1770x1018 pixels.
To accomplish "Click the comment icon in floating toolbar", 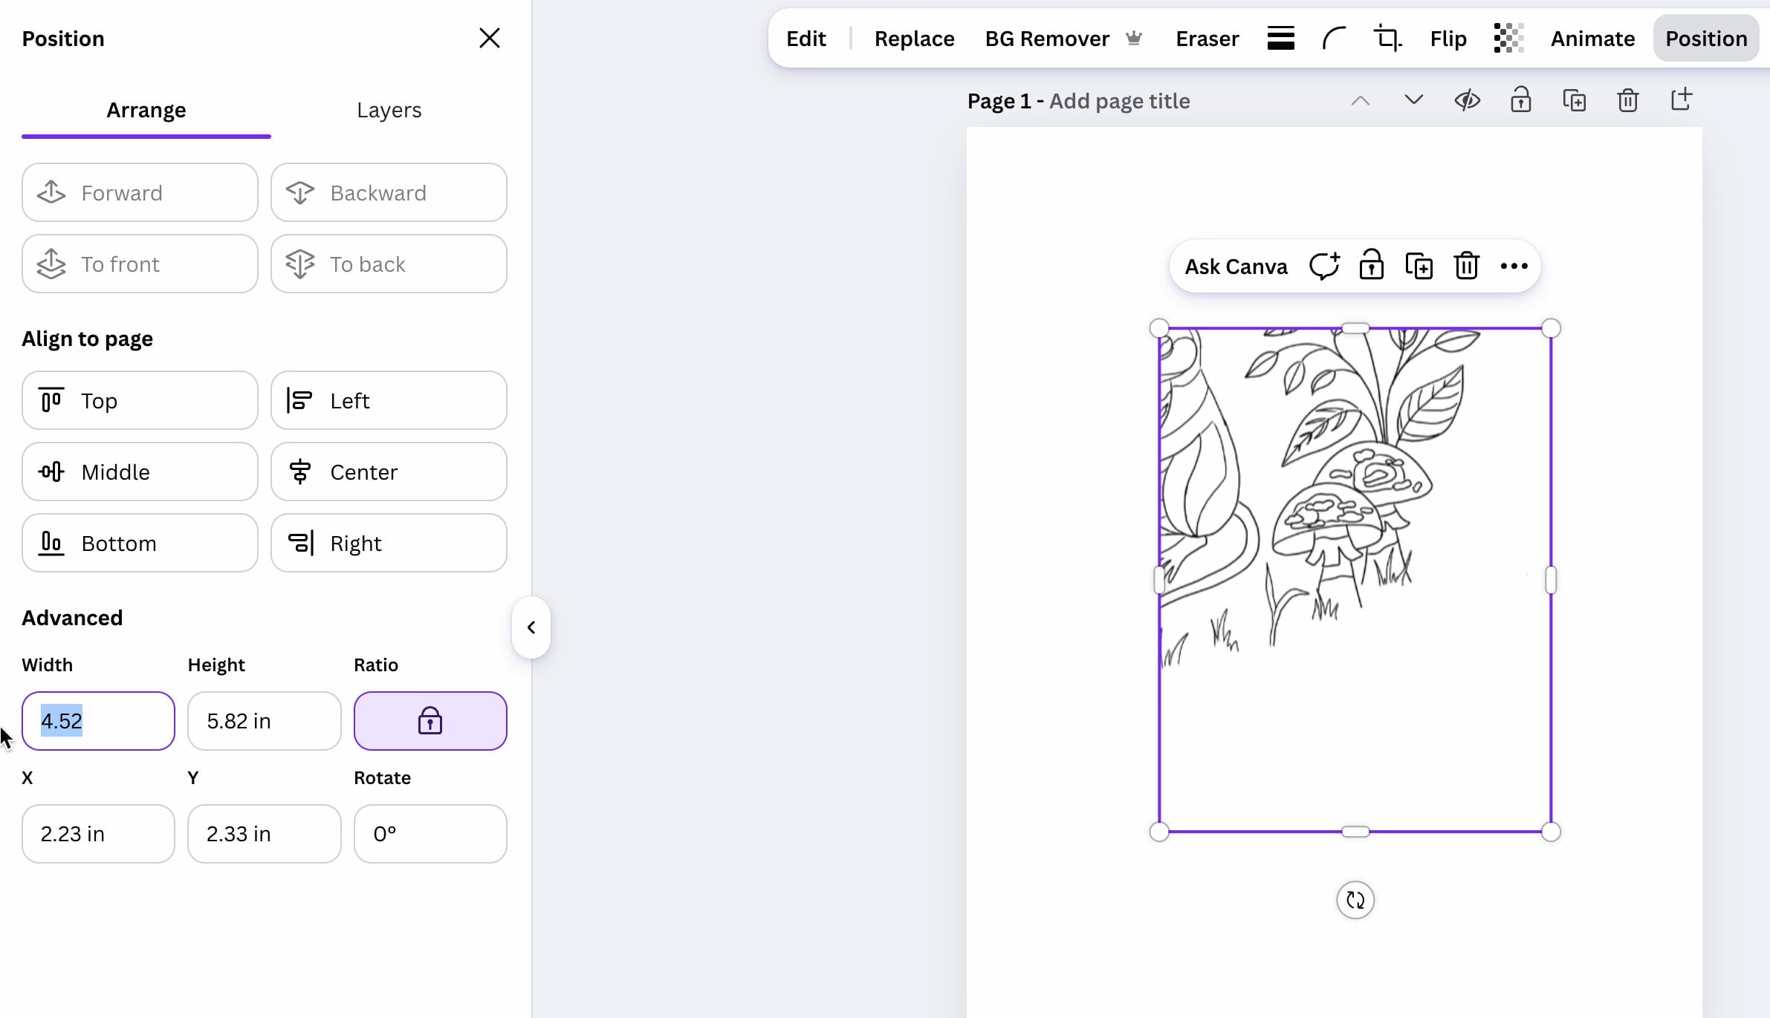I will [x=1324, y=266].
